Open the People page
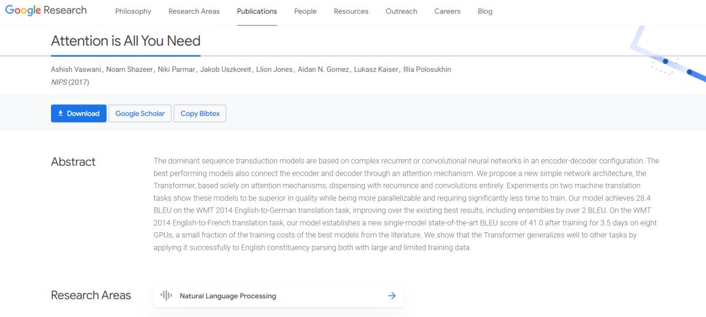Image resolution: width=706 pixels, height=317 pixels. 305,11
